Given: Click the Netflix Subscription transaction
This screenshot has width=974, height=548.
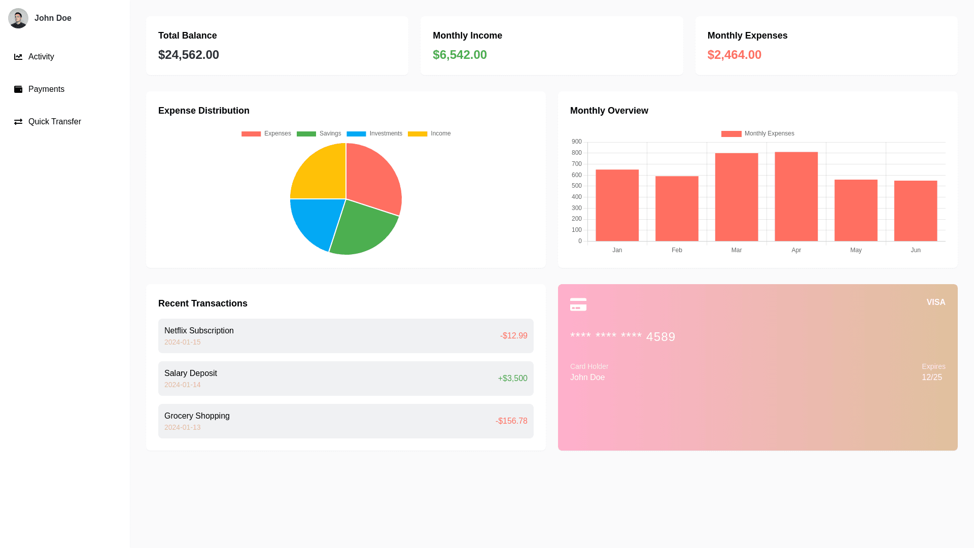Looking at the screenshot, I should point(345,335).
